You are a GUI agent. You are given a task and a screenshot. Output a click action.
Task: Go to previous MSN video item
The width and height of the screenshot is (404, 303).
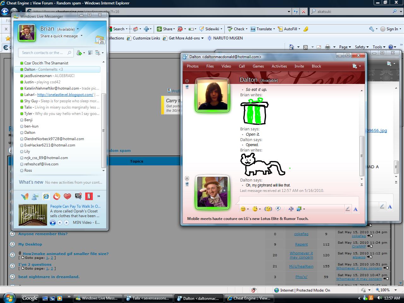pyautogui.click(x=60, y=223)
